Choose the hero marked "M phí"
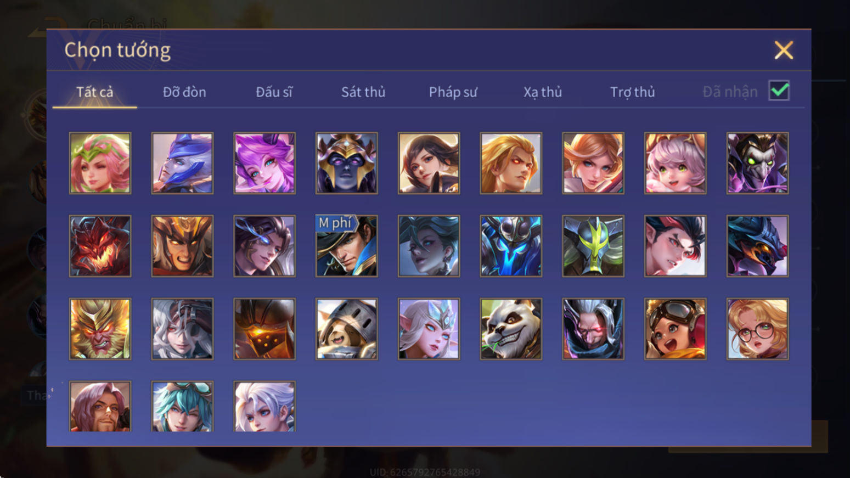 pyautogui.click(x=346, y=246)
